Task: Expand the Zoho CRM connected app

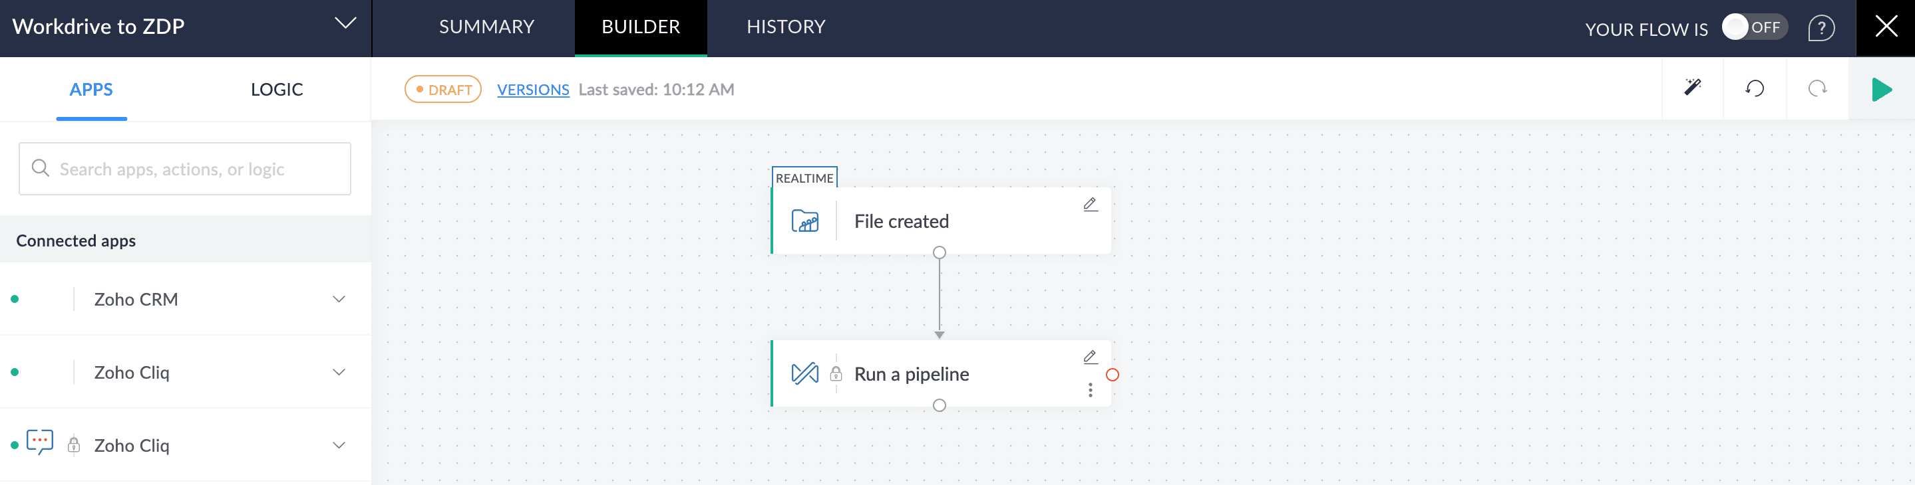Action: click(x=338, y=300)
